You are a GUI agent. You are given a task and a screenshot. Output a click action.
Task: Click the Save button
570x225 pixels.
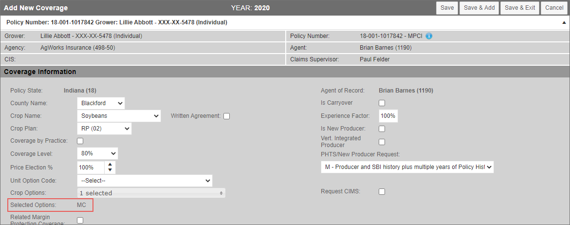(447, 8)
